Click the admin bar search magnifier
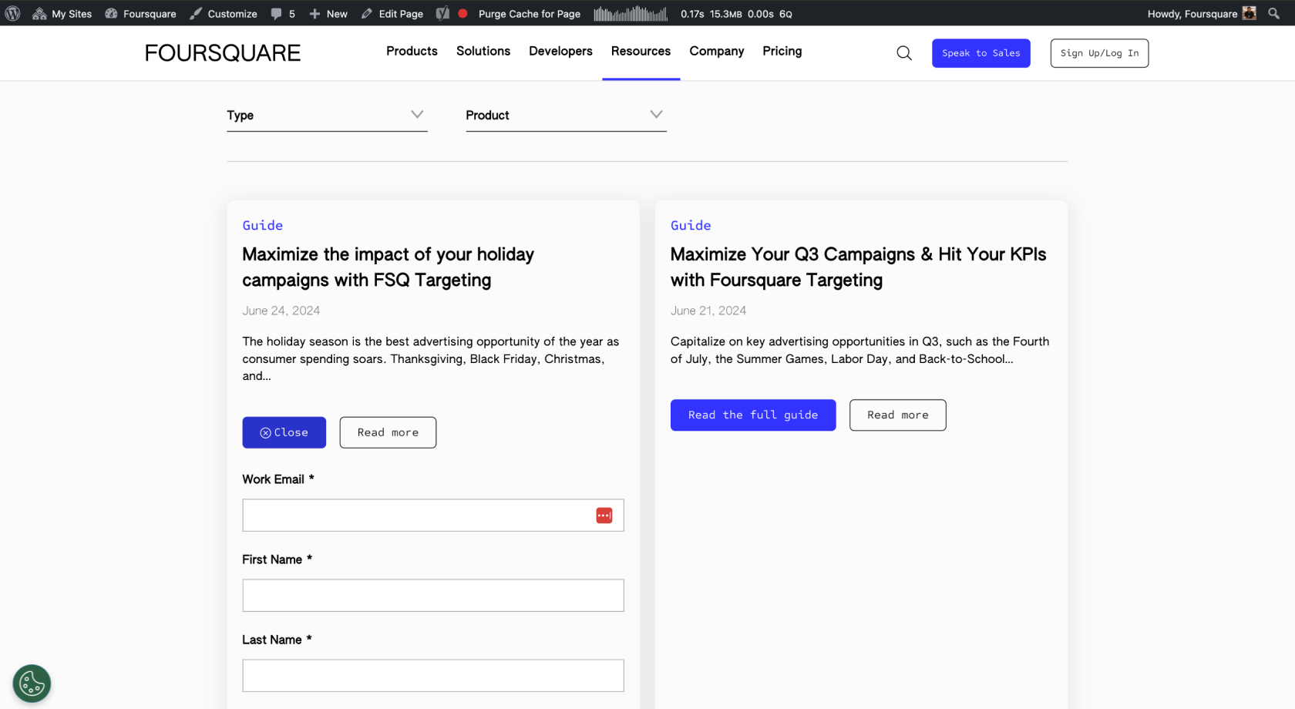 pyautogui.click(x=1273, y=13)
